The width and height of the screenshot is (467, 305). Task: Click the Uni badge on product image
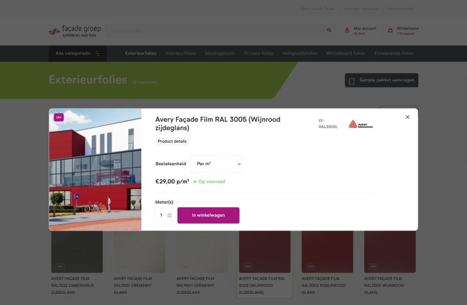pyautogui.click(x=59, y=117)
